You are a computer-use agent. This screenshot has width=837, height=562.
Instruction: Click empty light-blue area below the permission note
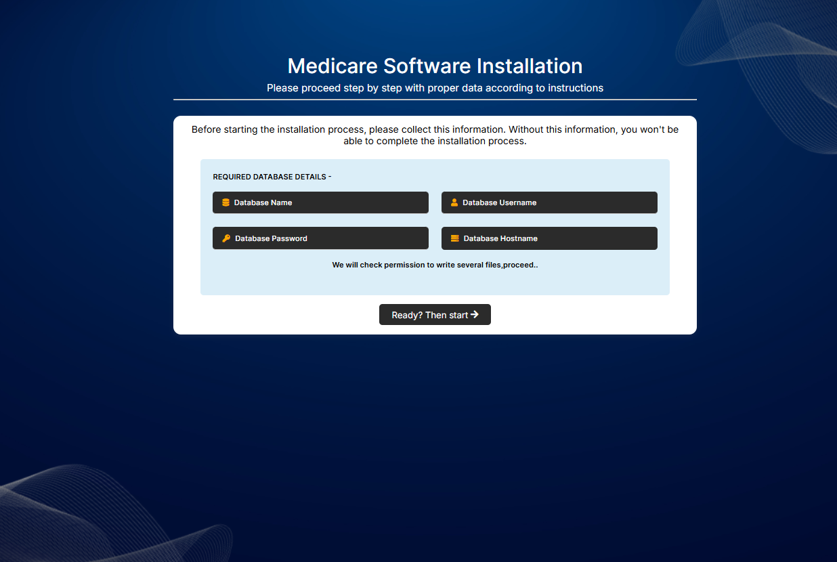(x=435, y=283)
